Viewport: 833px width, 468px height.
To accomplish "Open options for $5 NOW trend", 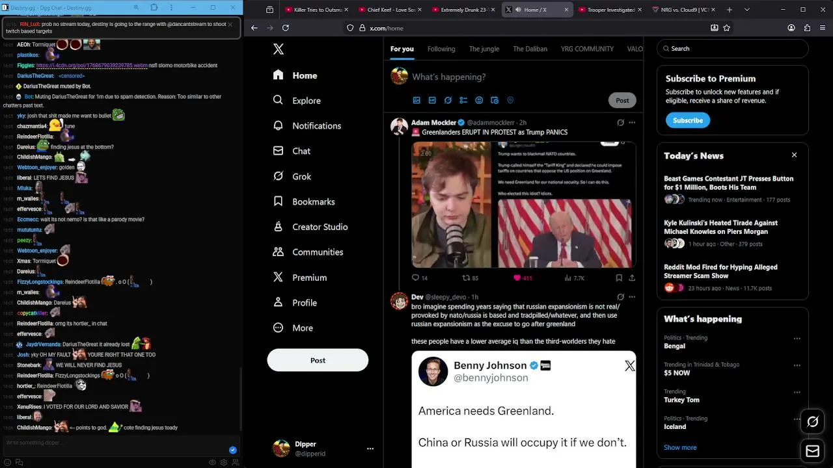I will click(797, 365).
